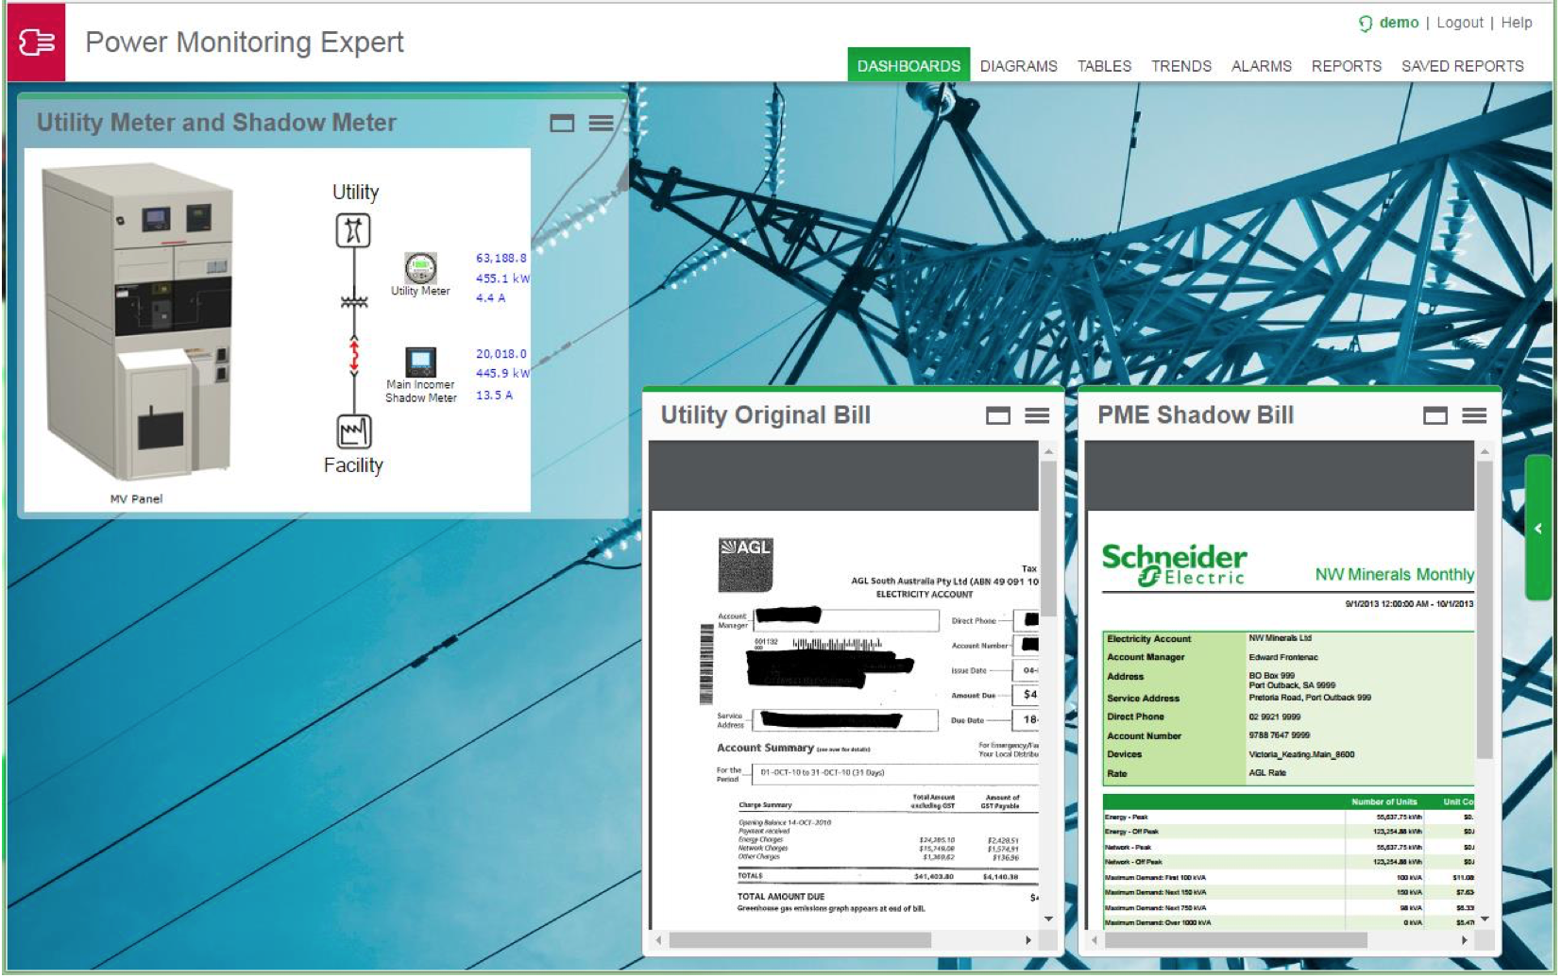Screen dimensions: 1562x978
Task: Open the Tables tab
Action: [x=1104, y=66]
